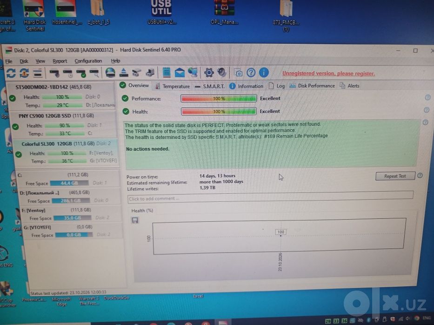Switch to the Overview tab
This screenshot has height=325, width=434.
134,85
